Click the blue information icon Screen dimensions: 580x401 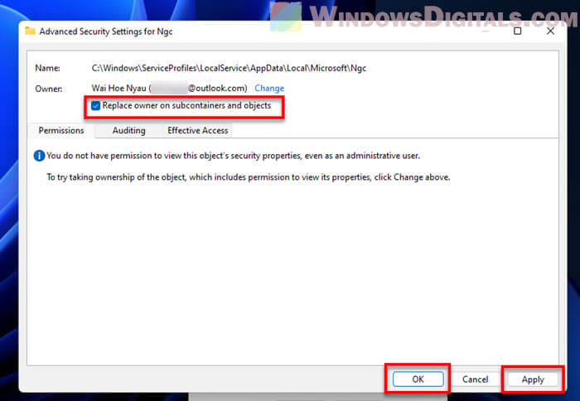coord(39,156)
